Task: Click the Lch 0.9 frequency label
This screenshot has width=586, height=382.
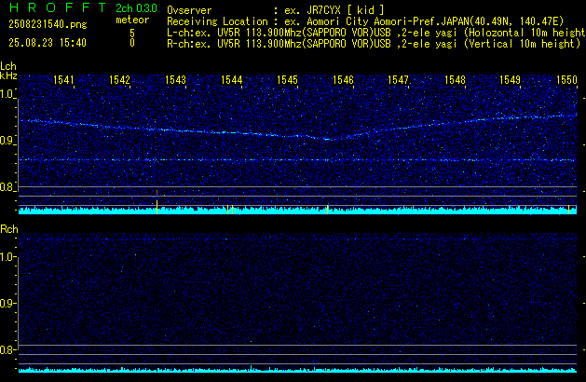Action: pos(7,141)
